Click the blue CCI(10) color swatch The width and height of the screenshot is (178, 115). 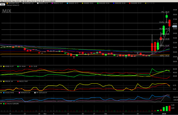pos(4,93)
